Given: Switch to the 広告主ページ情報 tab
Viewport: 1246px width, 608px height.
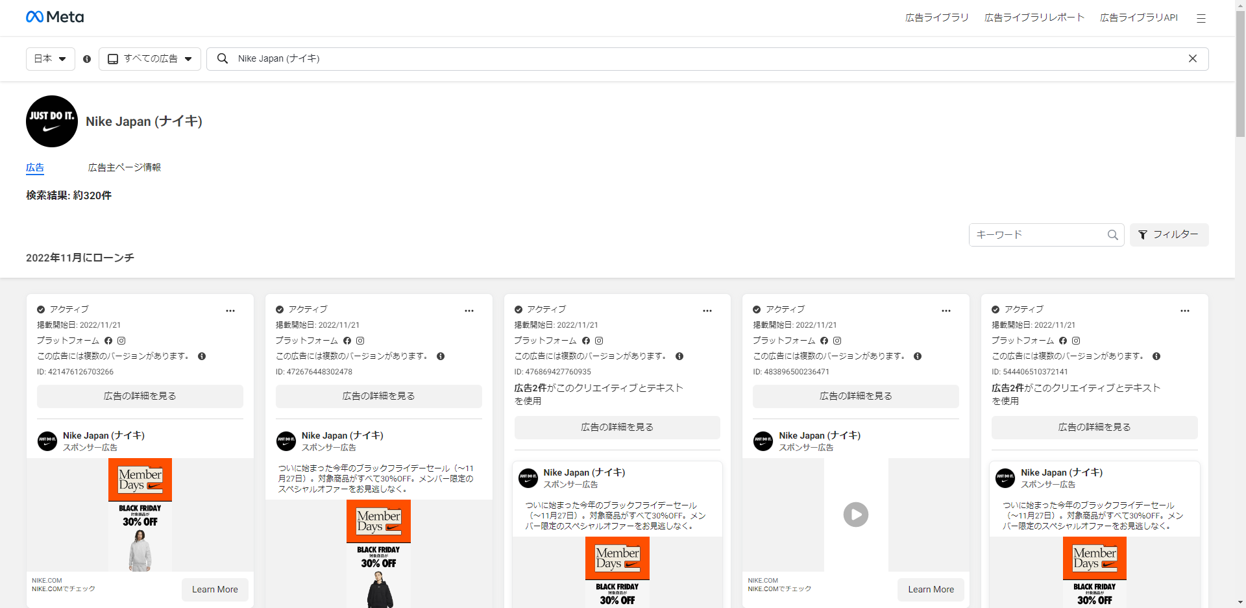Looking at the screenshot, I should [x=124, y=167].
